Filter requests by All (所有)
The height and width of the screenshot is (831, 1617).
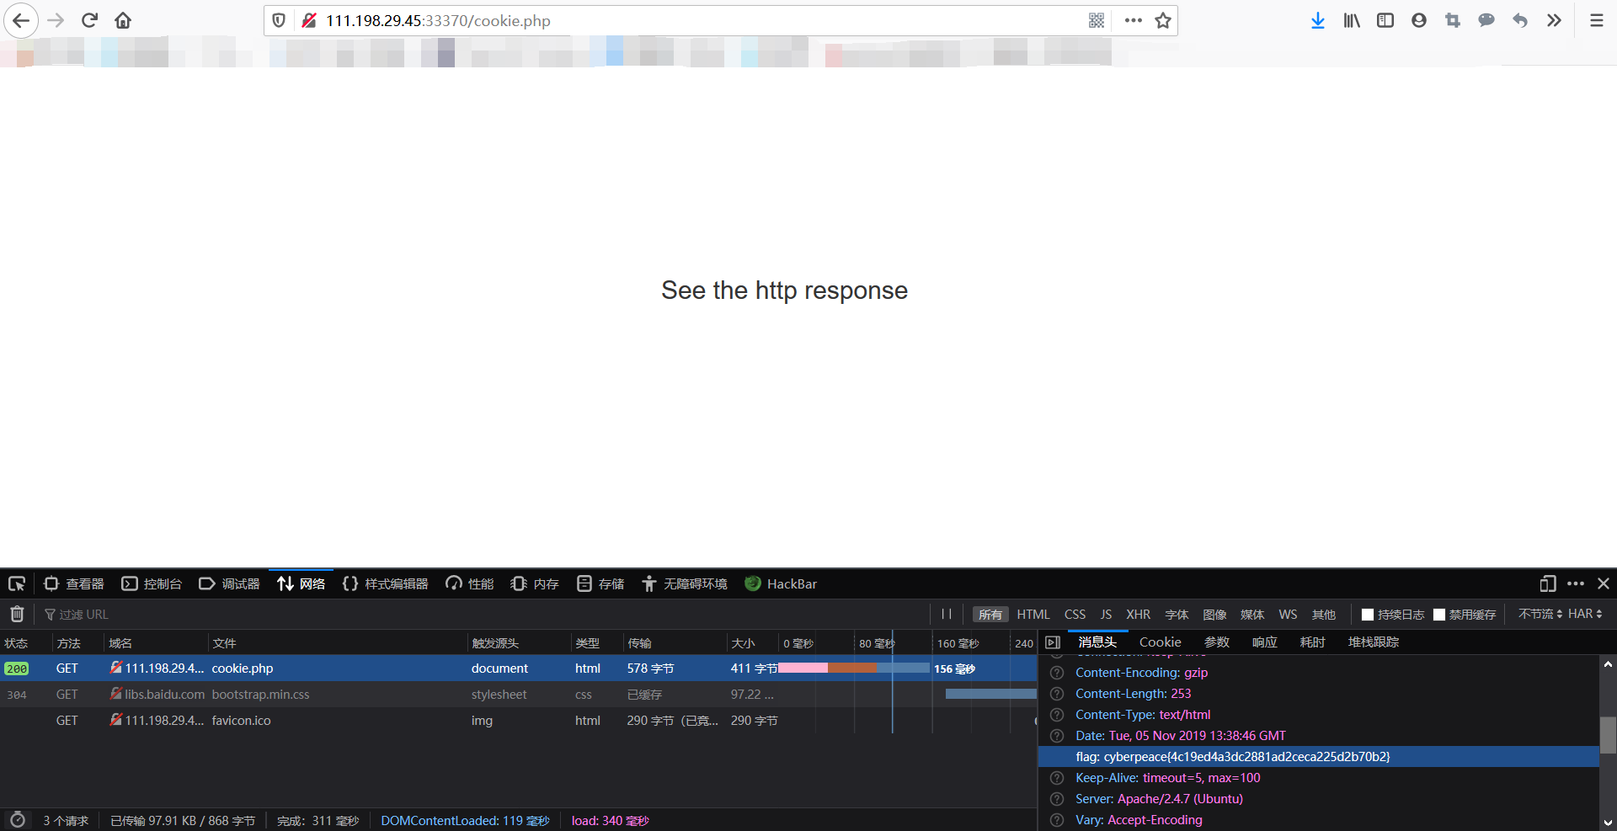click(x=990, y=615)
